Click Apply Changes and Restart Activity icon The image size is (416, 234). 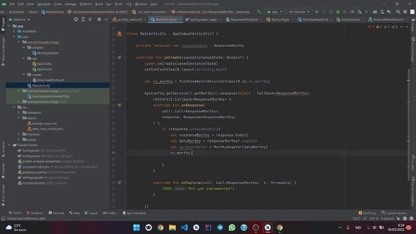click(x=324, y=12)
